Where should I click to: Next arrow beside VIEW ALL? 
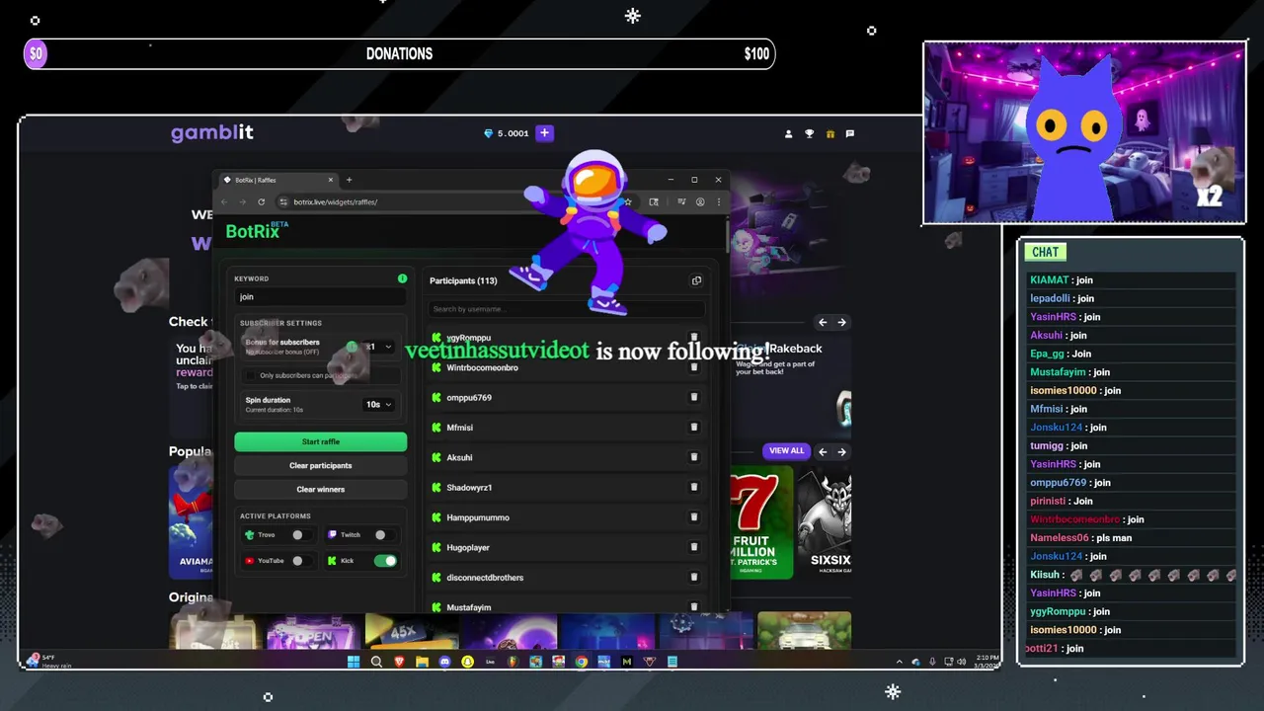[x=841, y=451]
